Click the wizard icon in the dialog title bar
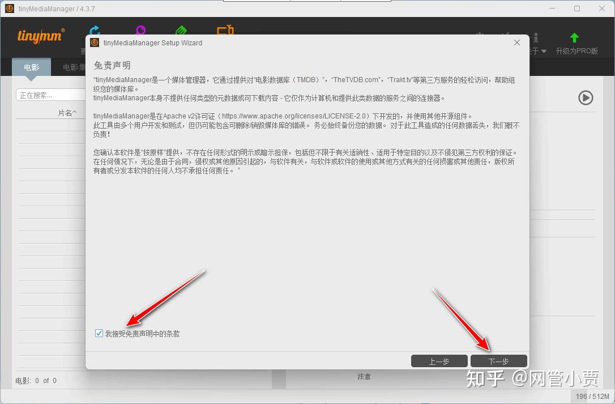This screenshot has width=615, height=404. [94, 42]
